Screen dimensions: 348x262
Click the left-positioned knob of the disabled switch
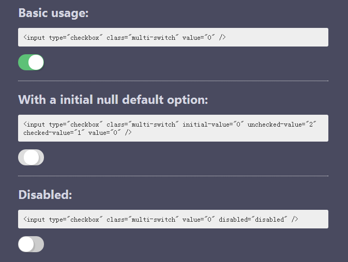point(26,244)
